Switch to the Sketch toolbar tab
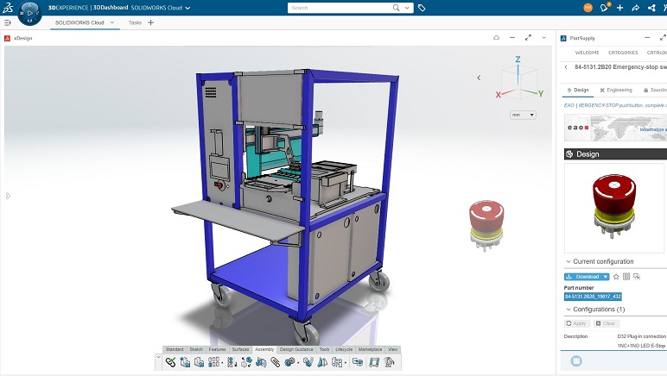 pos(196,349)
